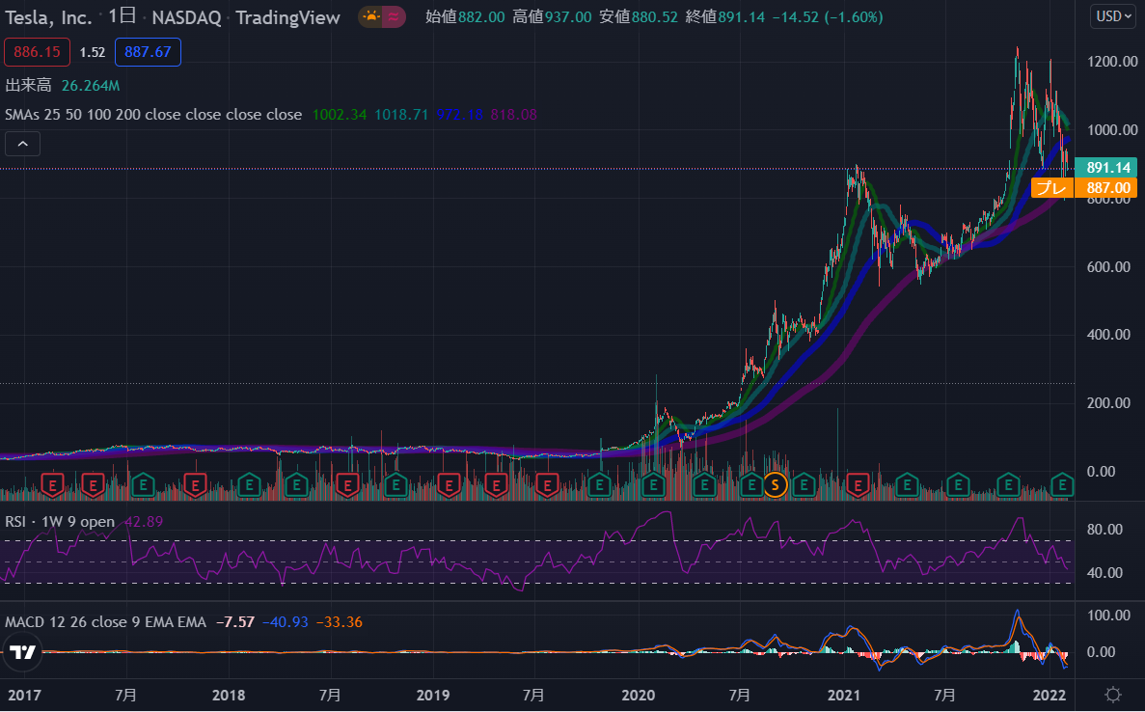Click the rightmost green earnings marker

tap(1062, 484)
